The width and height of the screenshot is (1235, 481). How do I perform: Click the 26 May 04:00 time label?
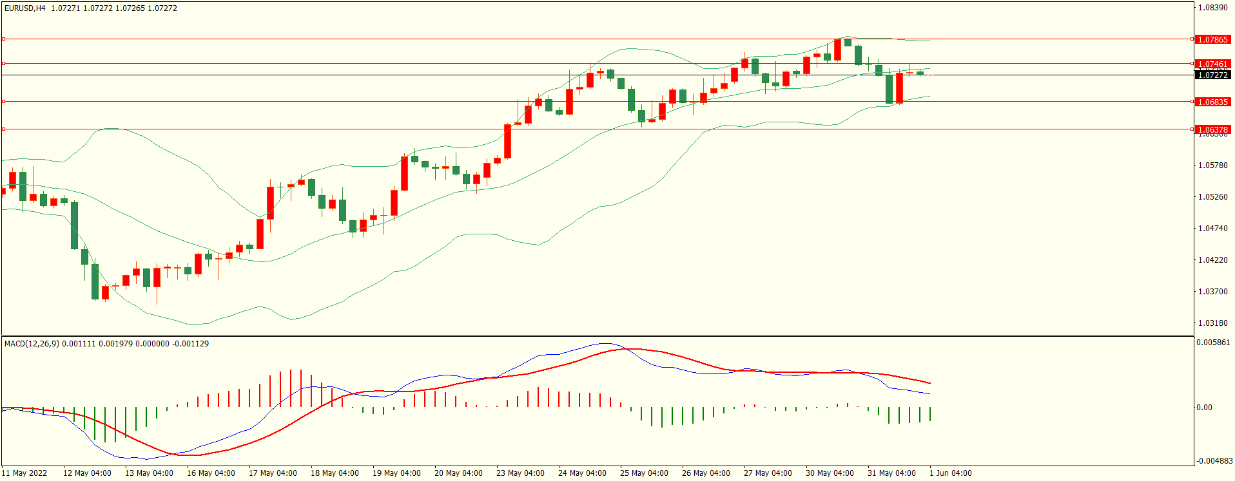(706, 473)
